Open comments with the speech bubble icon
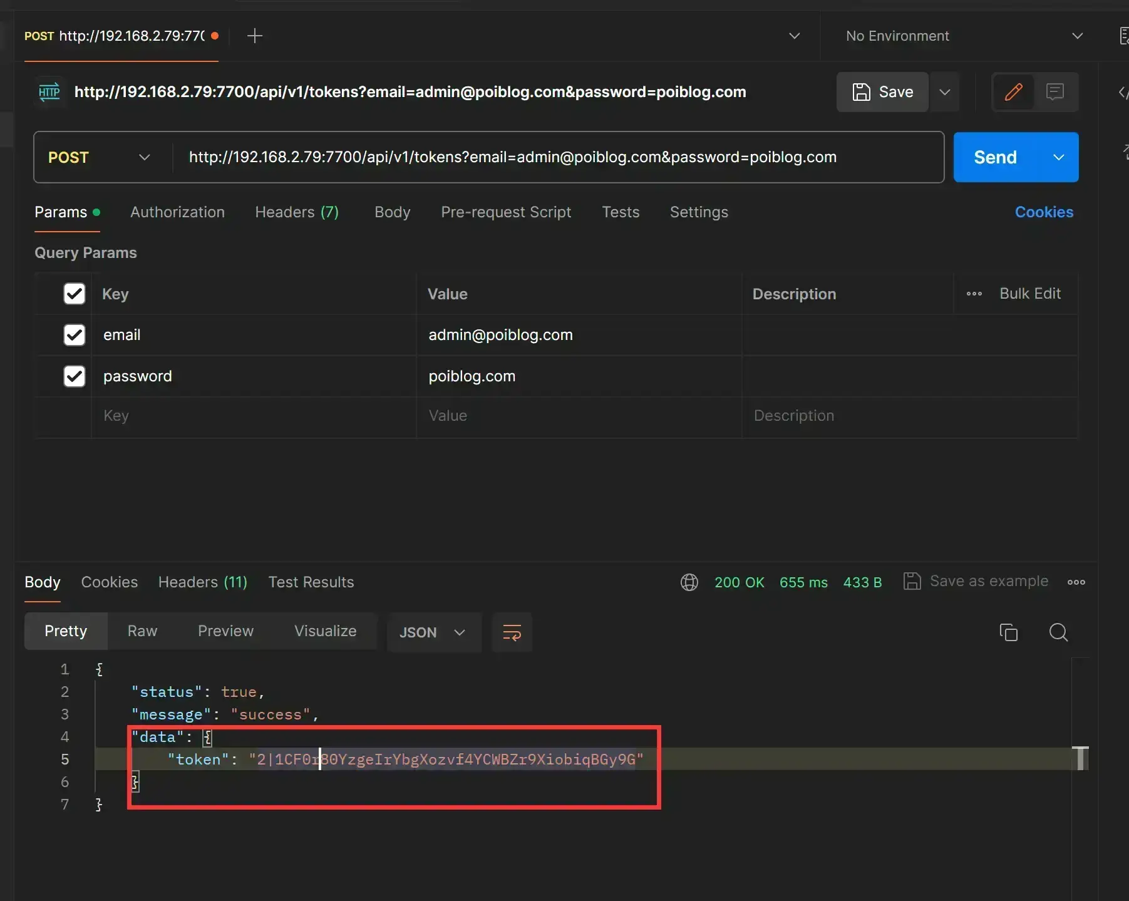1129x901 pixels. (1055, 92)
